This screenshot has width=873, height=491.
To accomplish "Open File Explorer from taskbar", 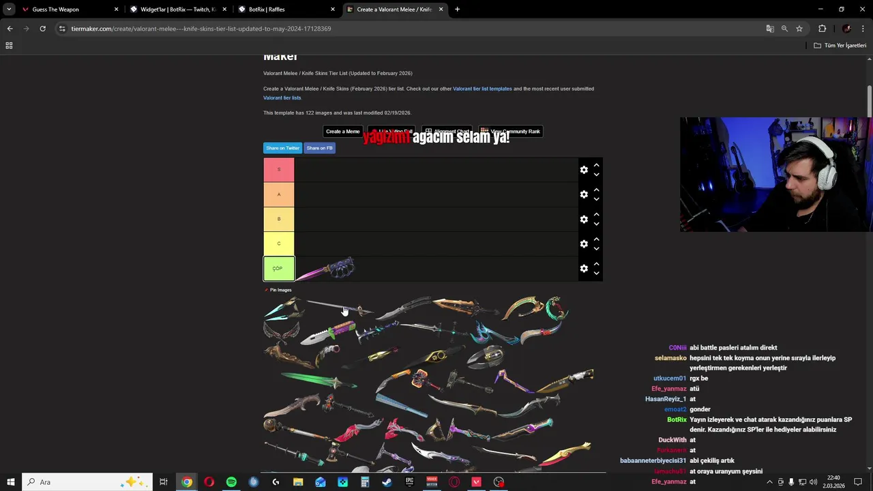I will (298, 482).
